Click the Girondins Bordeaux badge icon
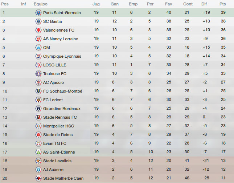This screenshot has height=183, width=234. pos(38,109)
